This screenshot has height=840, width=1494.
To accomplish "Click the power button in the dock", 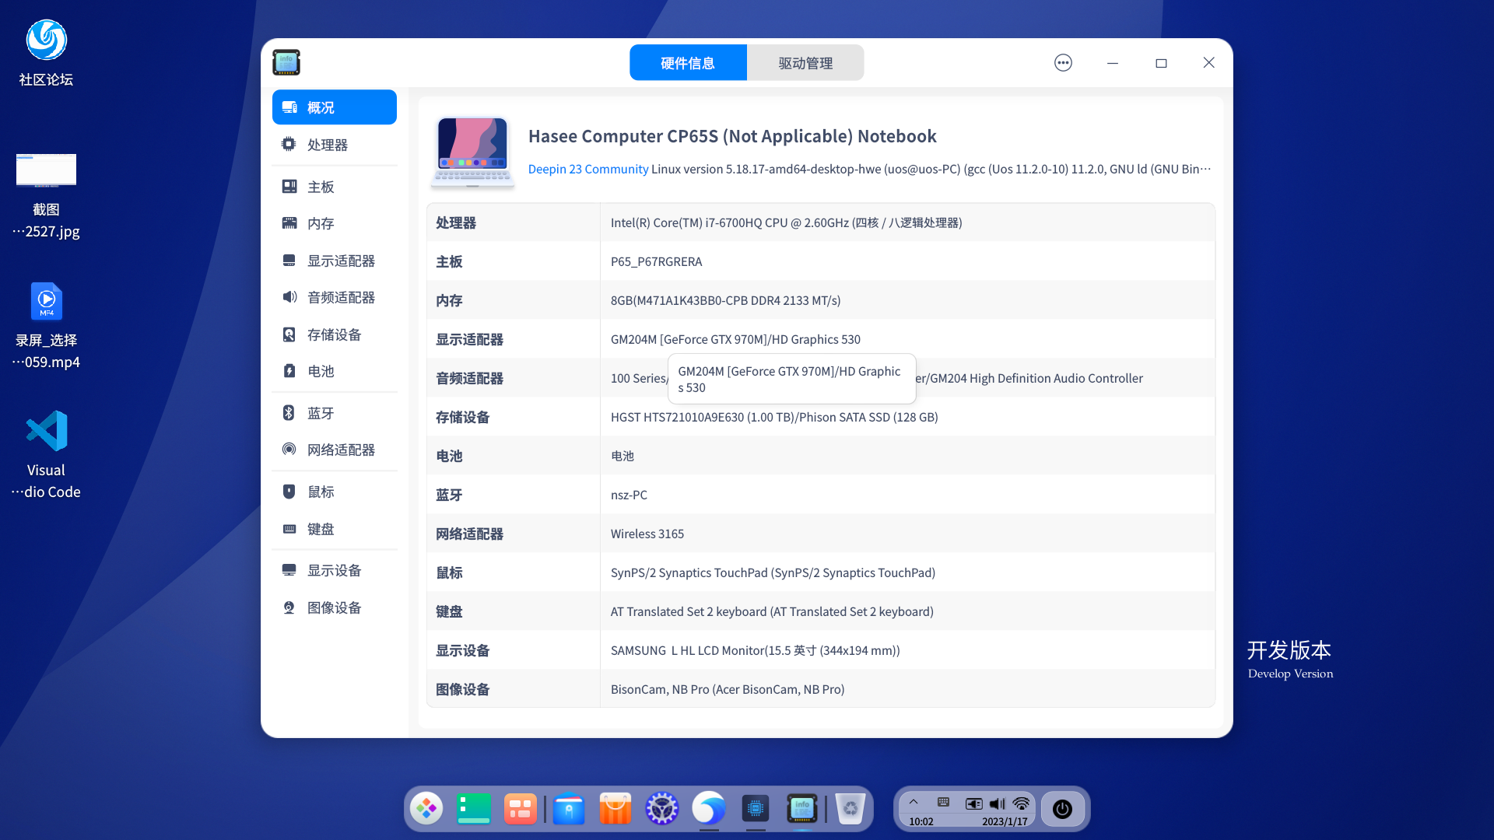I will 1062,809.
